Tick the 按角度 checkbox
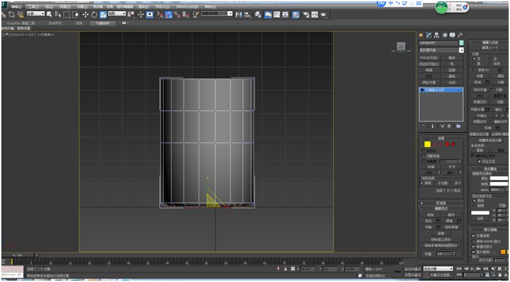This screenshot has width=510, height=282. (423, 161)
